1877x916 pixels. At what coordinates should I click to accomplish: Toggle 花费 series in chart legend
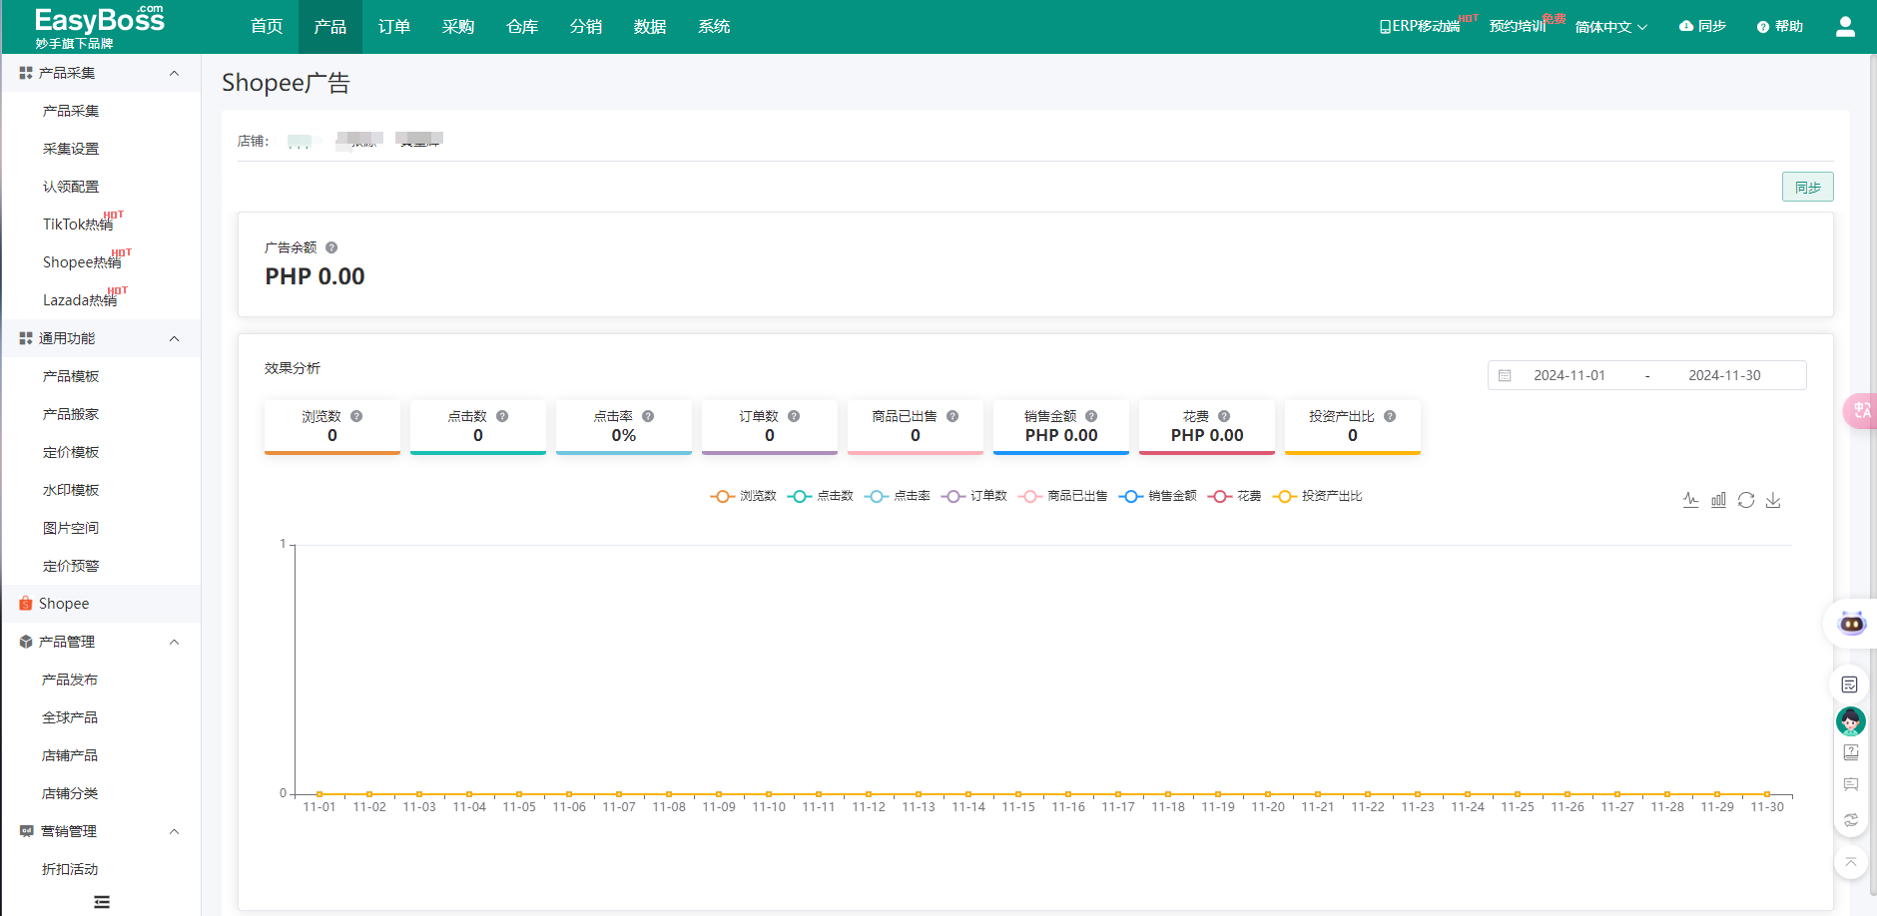[x=1234, y=496]
